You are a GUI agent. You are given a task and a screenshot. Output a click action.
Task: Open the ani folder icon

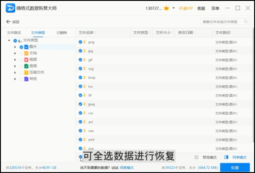pos(85,122)
